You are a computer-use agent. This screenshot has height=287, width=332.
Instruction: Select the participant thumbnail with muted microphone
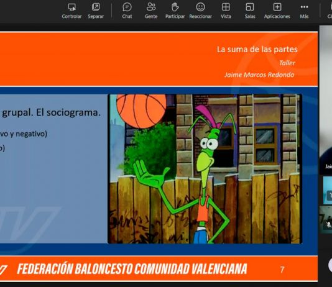tap(326, 220)
